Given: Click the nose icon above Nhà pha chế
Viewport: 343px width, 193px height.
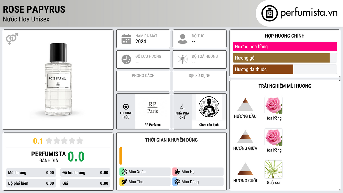Looking at the screenshot, I should point(182,107).
